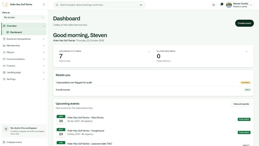Click PUBLISHED badge for Houghwood event
Viewport: 259px width, 146px height.
244,132
